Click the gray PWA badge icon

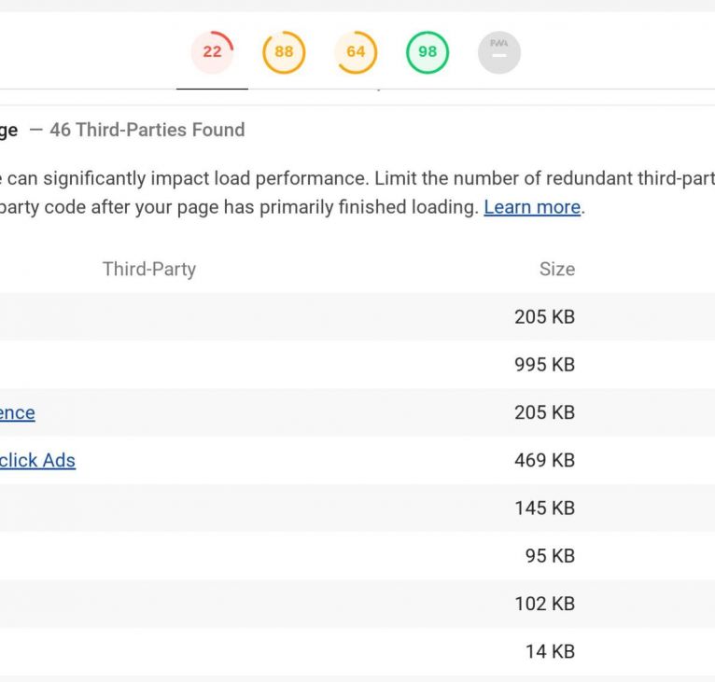pyautogui.click(x=498, y=52)
